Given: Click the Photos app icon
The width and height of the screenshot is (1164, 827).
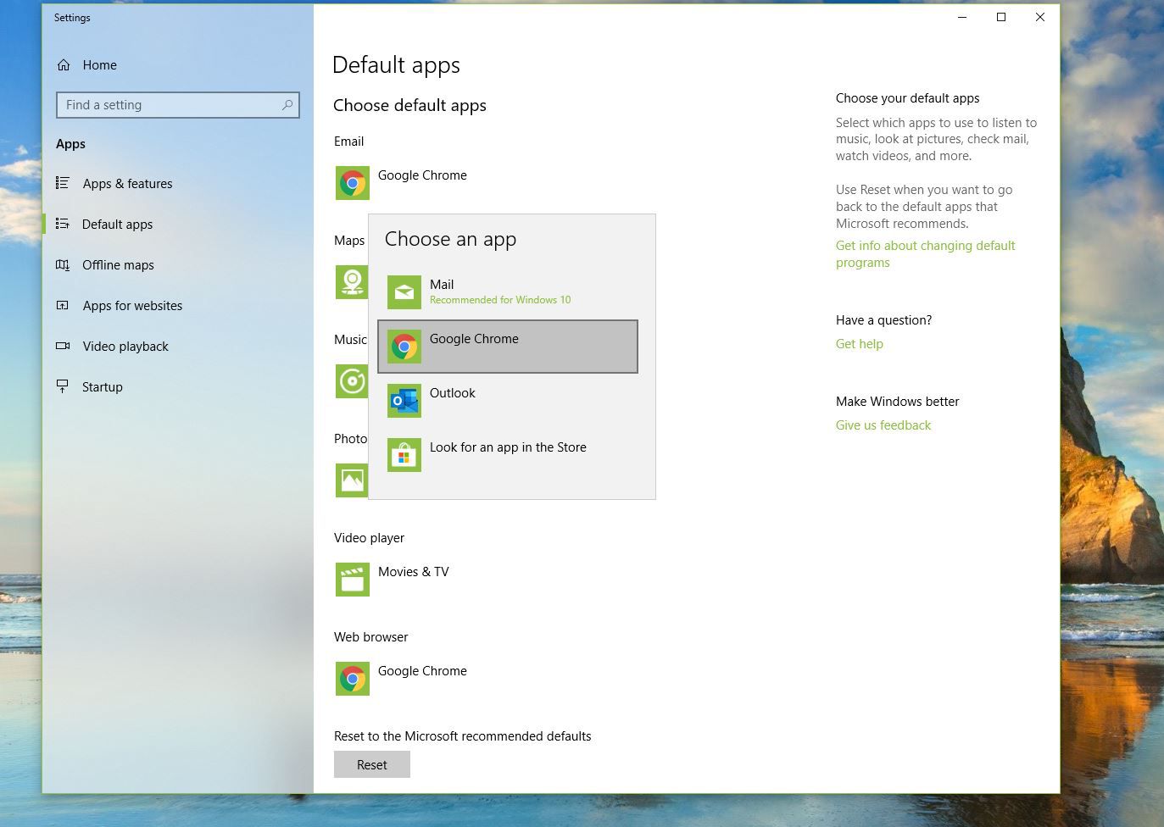Looking at the screenshot, I should (351, 480).
